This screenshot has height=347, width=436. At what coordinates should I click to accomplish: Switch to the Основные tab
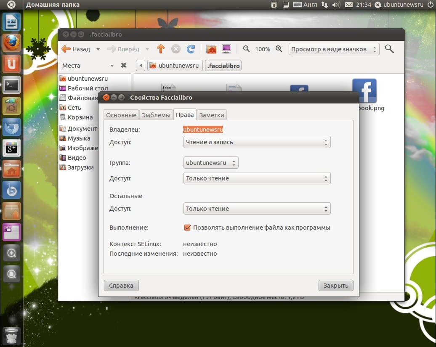click(121, 115)
